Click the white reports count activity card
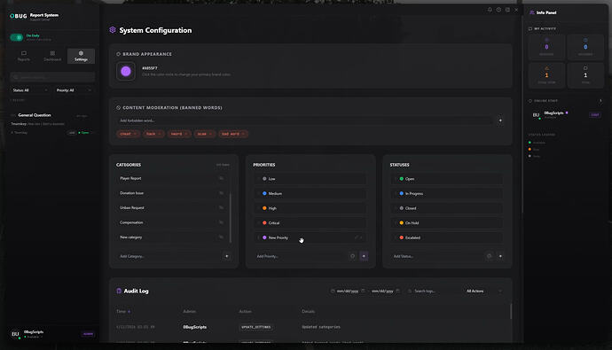Screen dimensions: 612x350 tap(585, 74)
